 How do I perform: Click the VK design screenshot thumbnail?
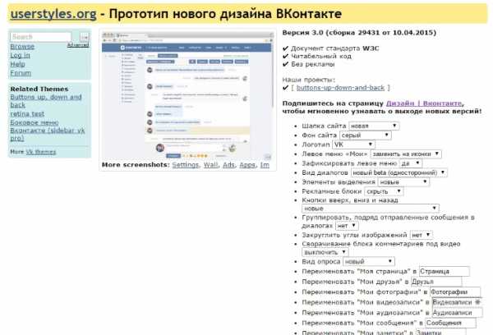tap(187, 96)
